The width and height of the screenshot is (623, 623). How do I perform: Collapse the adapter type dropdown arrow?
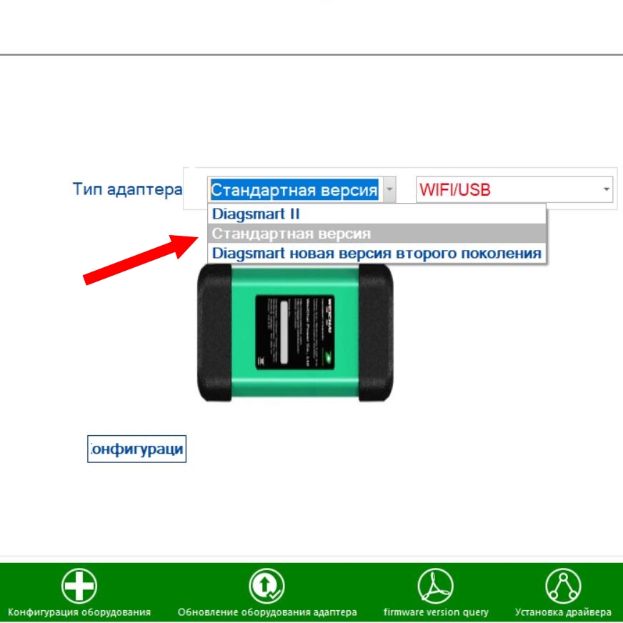[x=389, y=190]
